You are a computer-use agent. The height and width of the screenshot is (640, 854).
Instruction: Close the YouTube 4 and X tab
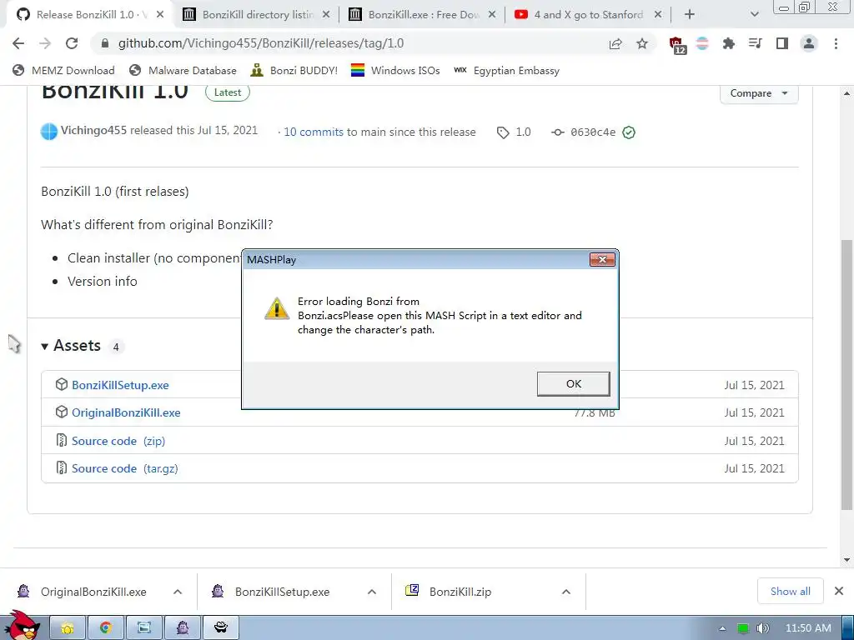tap(658, 15)
